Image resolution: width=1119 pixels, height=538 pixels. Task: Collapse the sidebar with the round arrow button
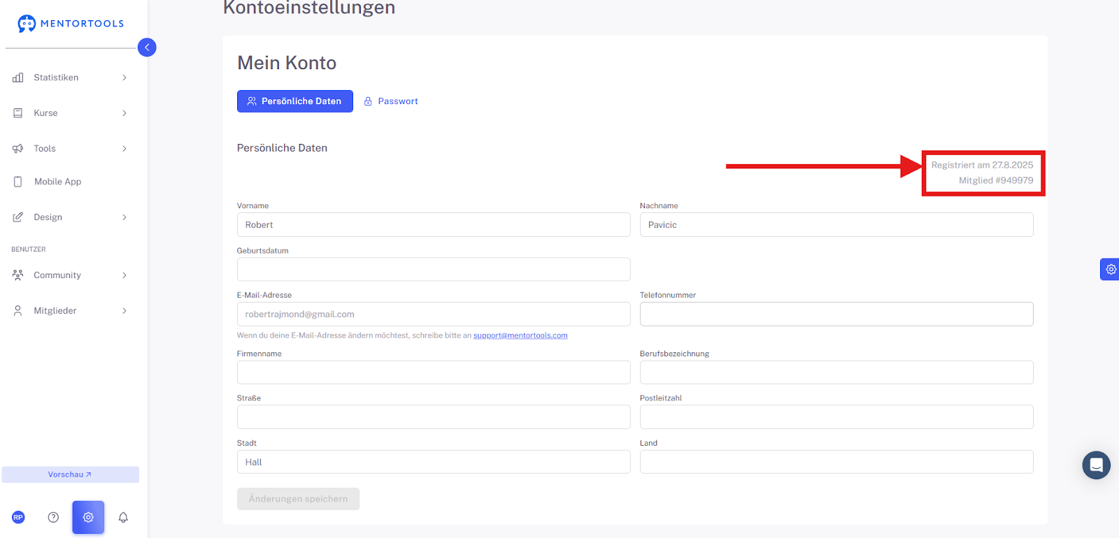click(147, 48)
